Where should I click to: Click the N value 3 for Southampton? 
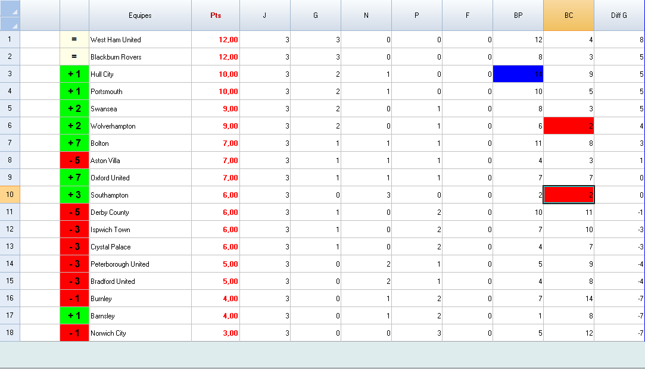pos(366,195)
